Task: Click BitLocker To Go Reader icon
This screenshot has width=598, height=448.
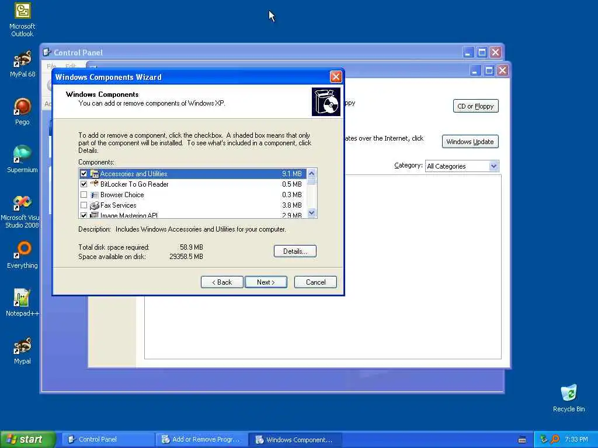Action: tap(94, 184)
